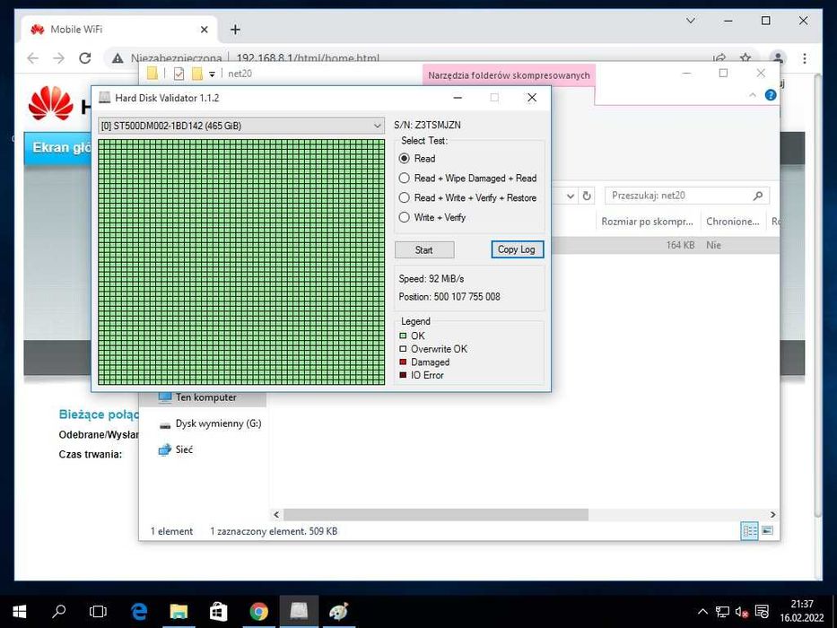This screenshot has height=628, width=837.
Task: Click the Sieć network icon
Action: (165, 450)
